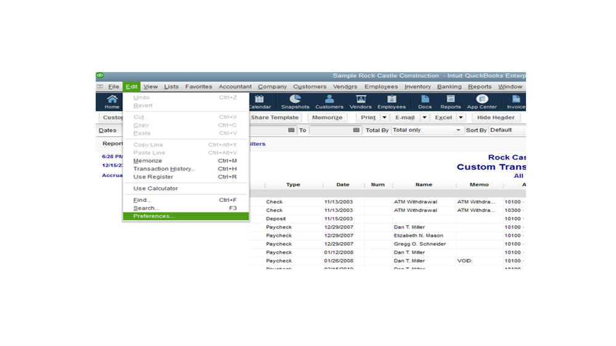Click the QuickBooks logo in title bar
616x346 pixels.
click(100, 75)
